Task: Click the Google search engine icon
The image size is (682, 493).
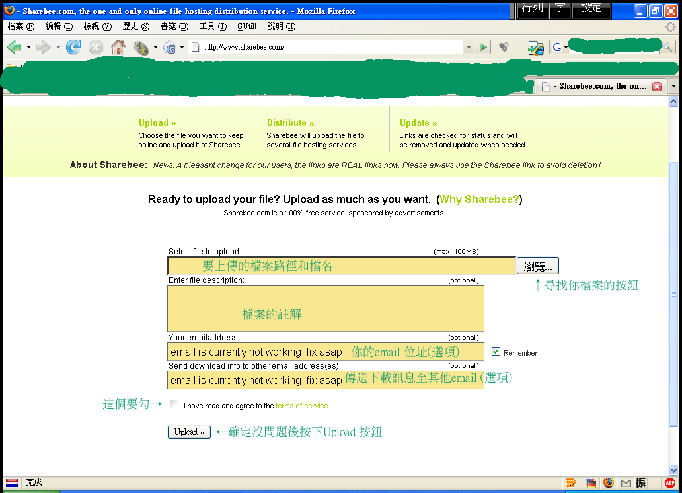Action: click(x=556, y=47)
